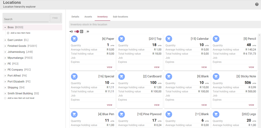Turn off the enabled indent toggle switch

point(76,31)
